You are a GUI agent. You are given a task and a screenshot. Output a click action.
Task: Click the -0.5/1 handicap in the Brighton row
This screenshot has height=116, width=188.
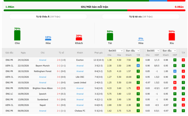pyautogui.click(x=156, y=88)
